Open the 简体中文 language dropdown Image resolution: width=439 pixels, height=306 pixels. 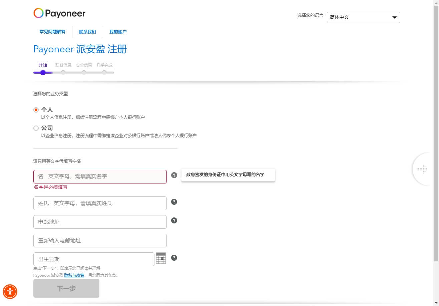click(x=364, y=17)
